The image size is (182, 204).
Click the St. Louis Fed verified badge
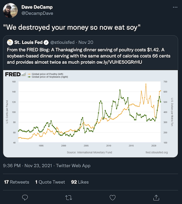pos(46,42)
